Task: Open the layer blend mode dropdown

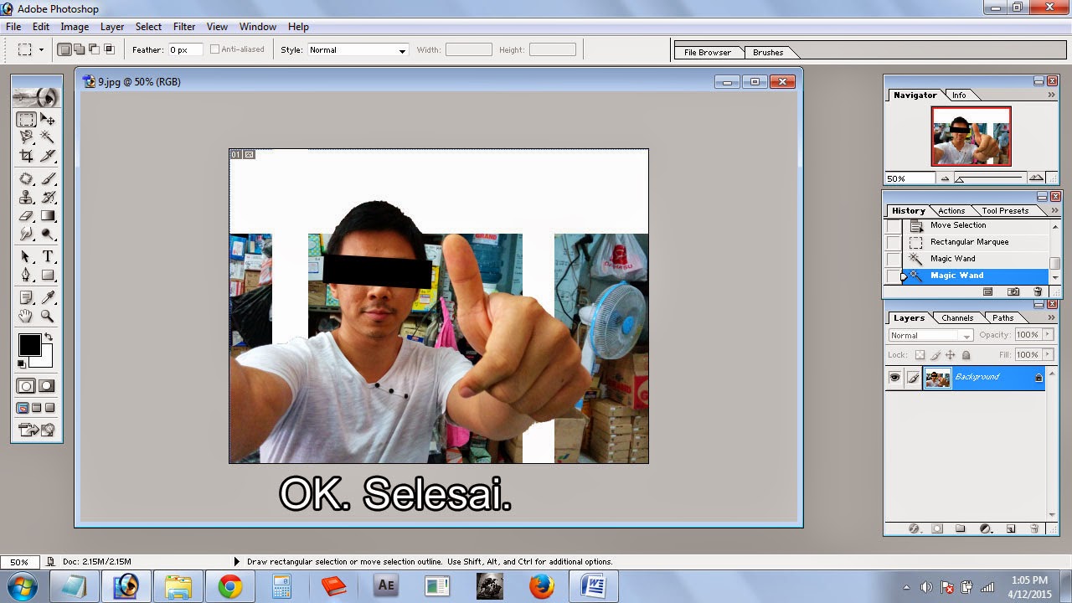Action: (930, 335)
